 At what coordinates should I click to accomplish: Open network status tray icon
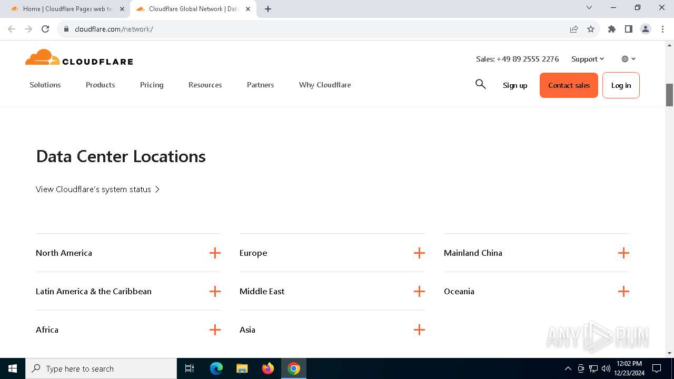pyautogui.click(x=593, y=368)
